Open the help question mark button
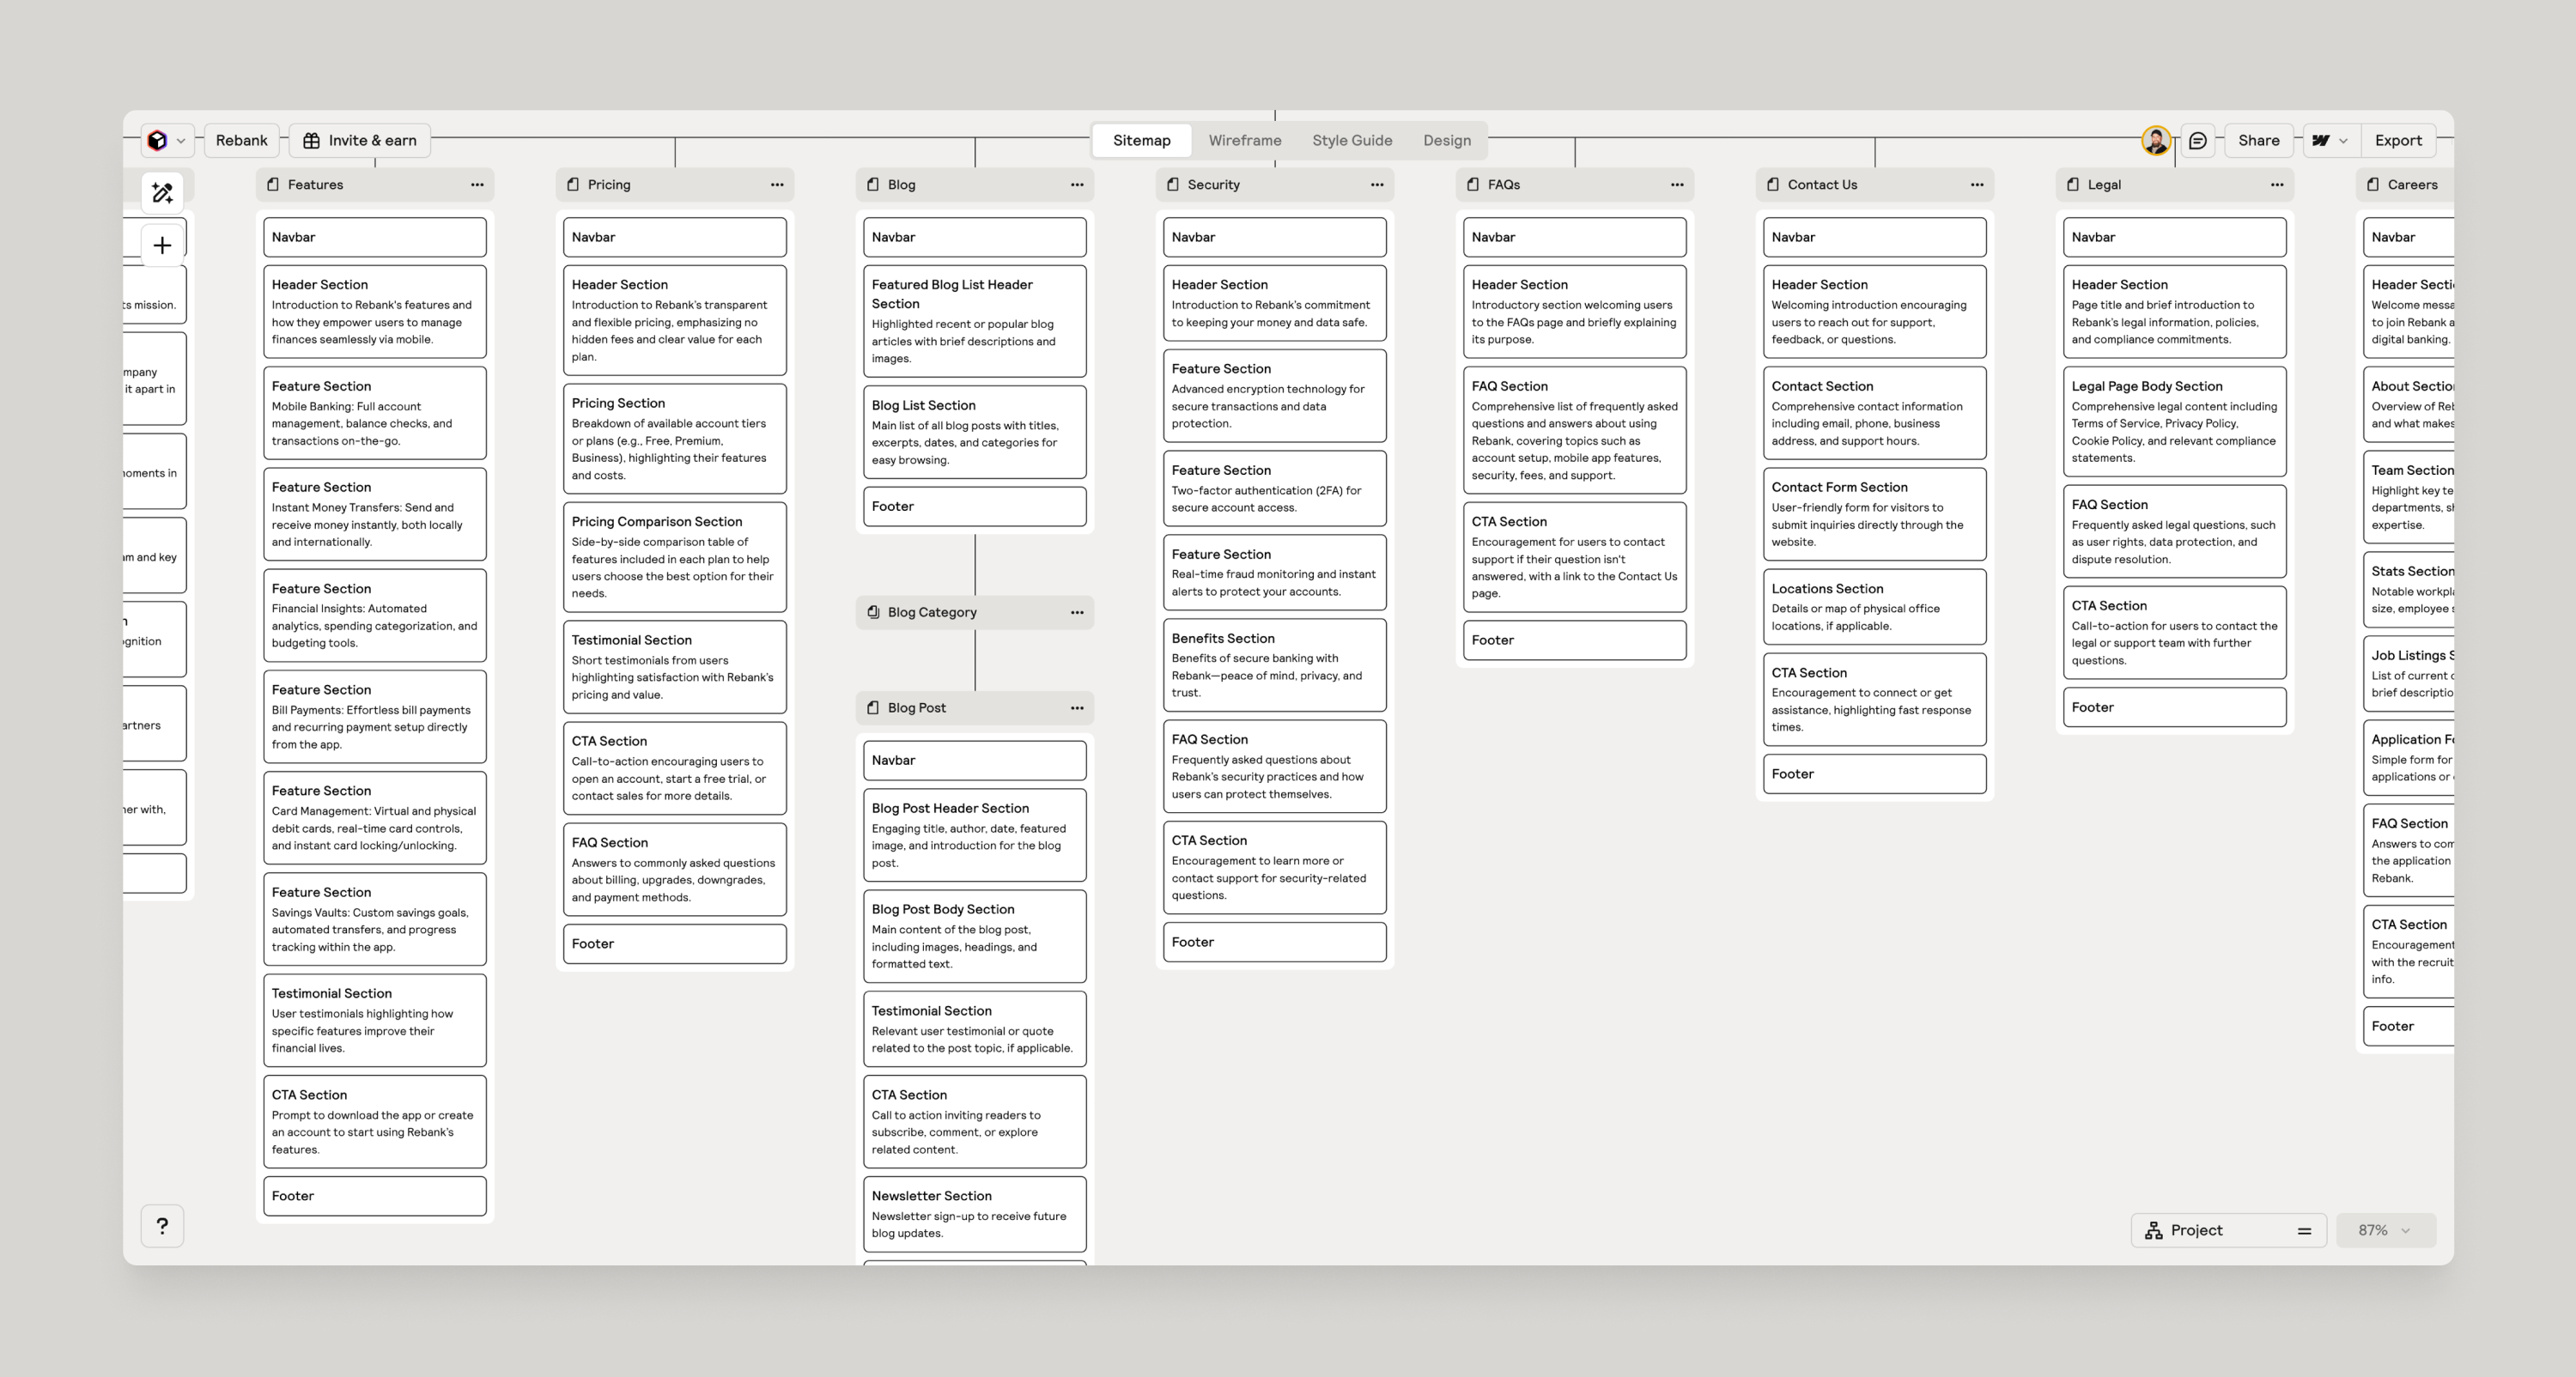 pos(162,1226)
